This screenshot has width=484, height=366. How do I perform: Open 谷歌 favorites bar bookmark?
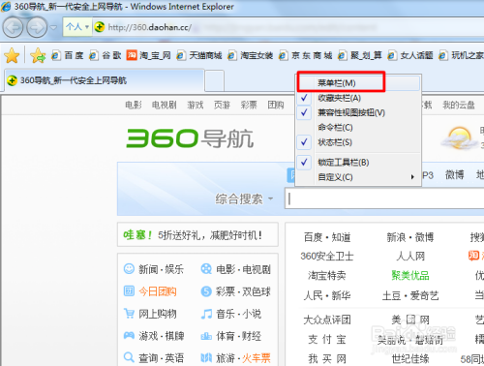pos(106,55)
